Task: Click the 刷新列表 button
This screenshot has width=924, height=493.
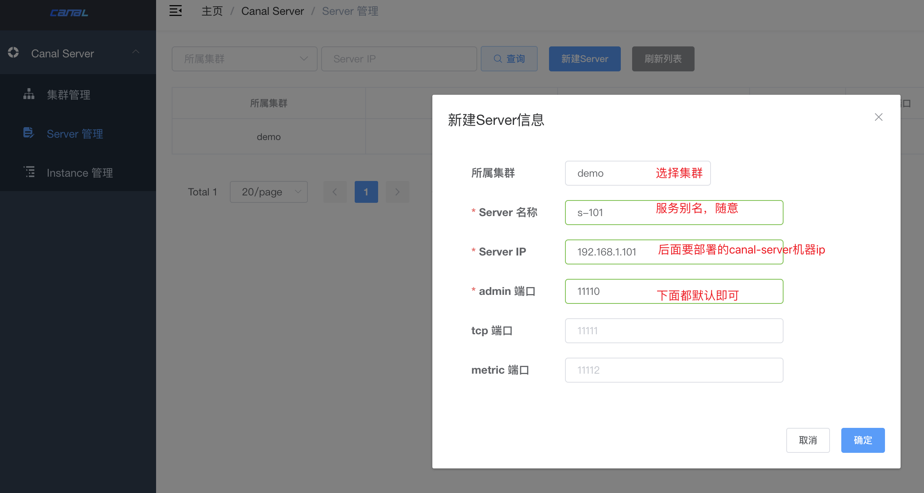Action: pyautogui.click(x=663, y=59)
